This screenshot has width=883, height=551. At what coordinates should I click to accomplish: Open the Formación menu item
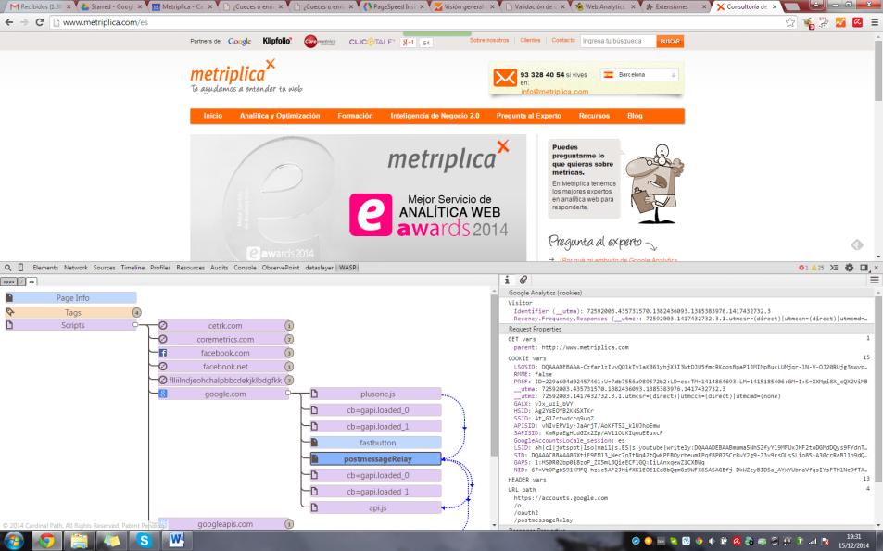355,116
